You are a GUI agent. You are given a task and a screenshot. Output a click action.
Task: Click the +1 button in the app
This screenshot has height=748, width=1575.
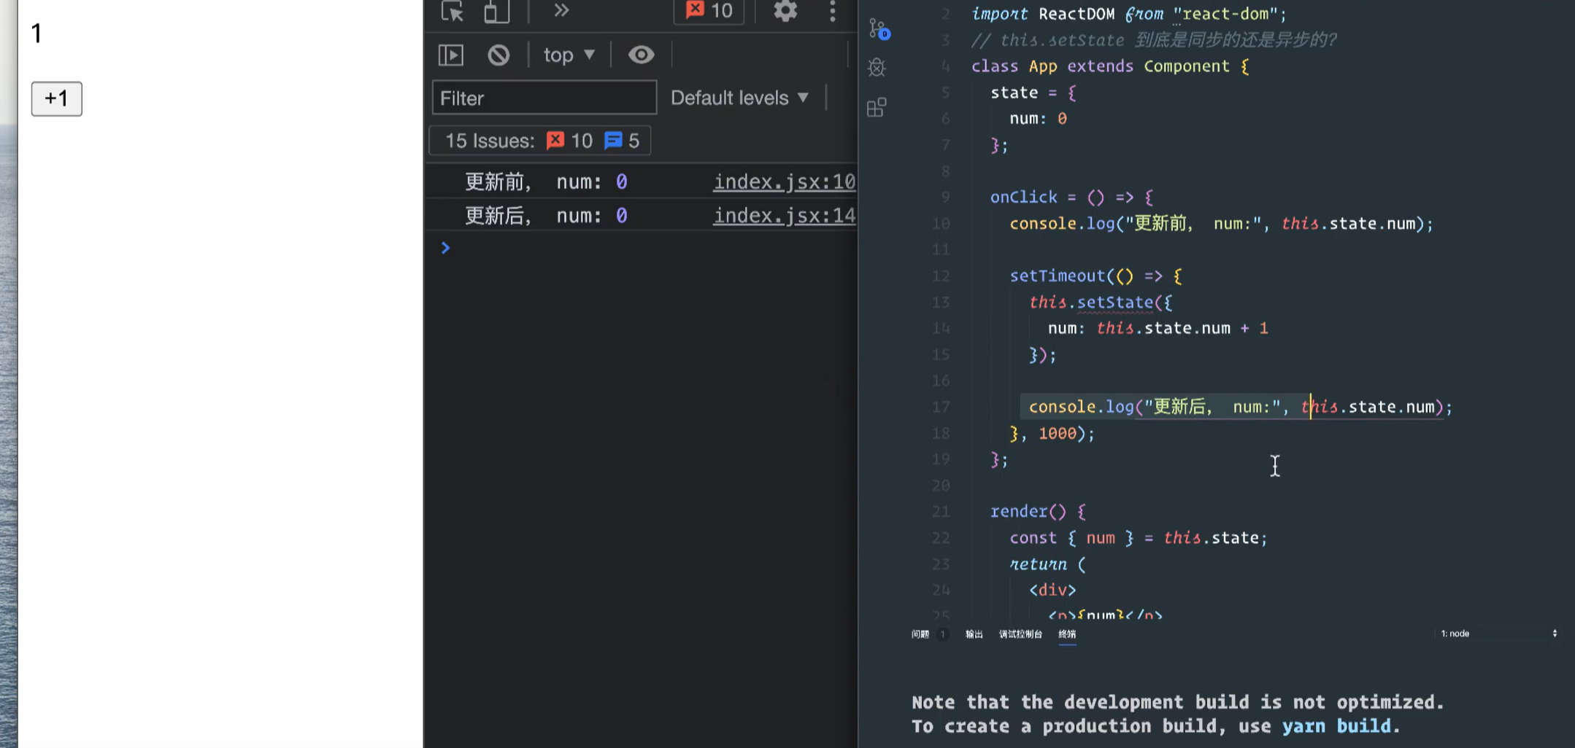[x=56, y=98]
